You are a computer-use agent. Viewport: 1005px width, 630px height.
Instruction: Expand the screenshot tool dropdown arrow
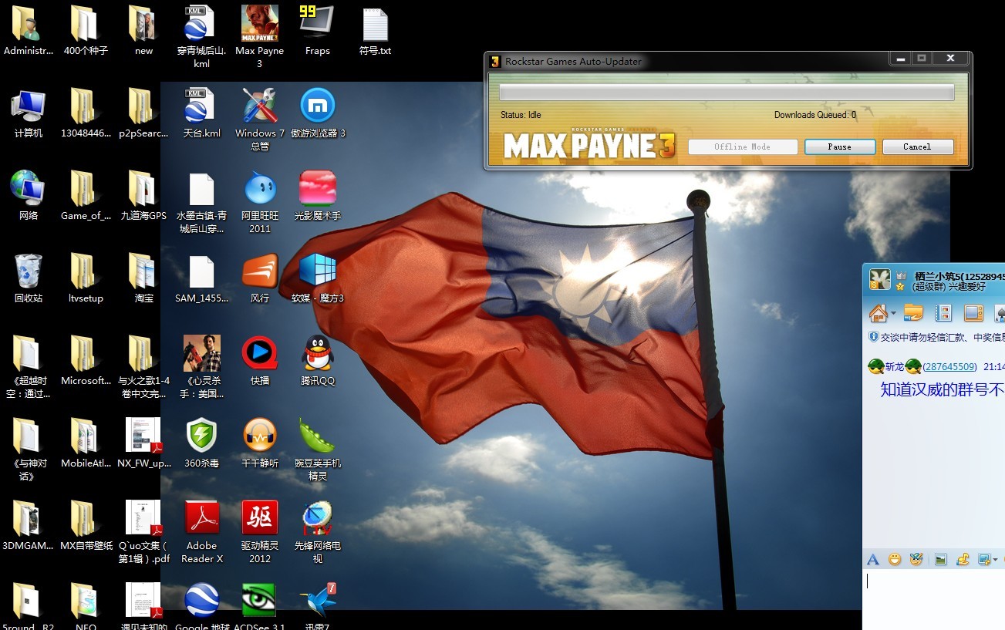point(996,560)
